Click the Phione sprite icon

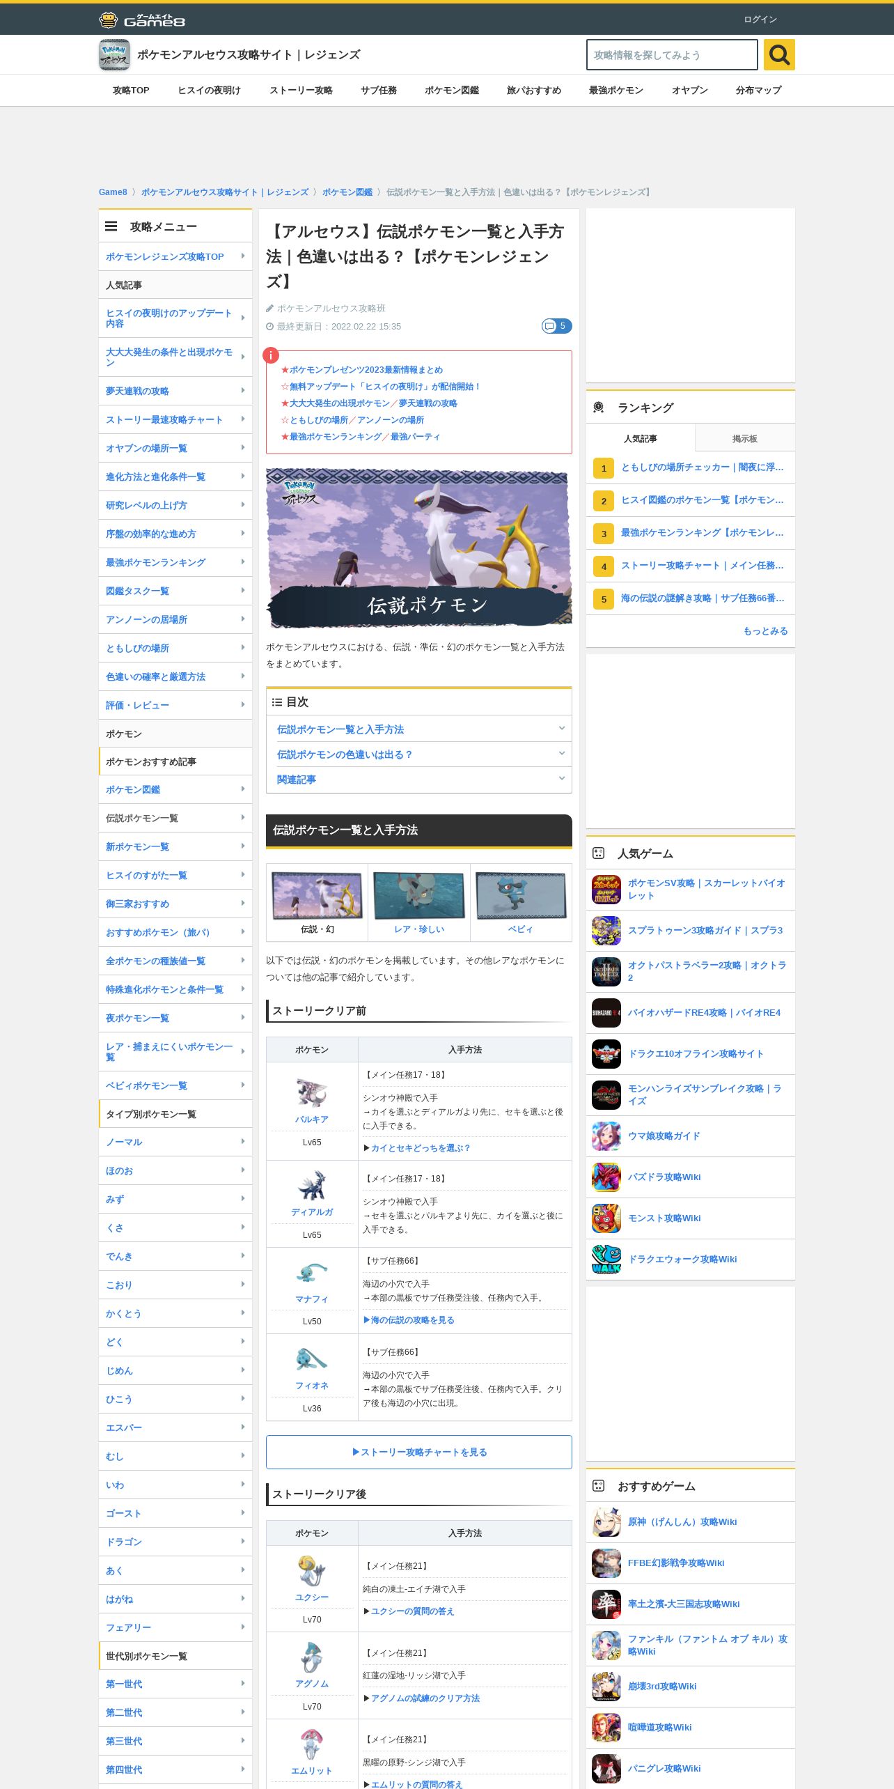[311, 1358]
